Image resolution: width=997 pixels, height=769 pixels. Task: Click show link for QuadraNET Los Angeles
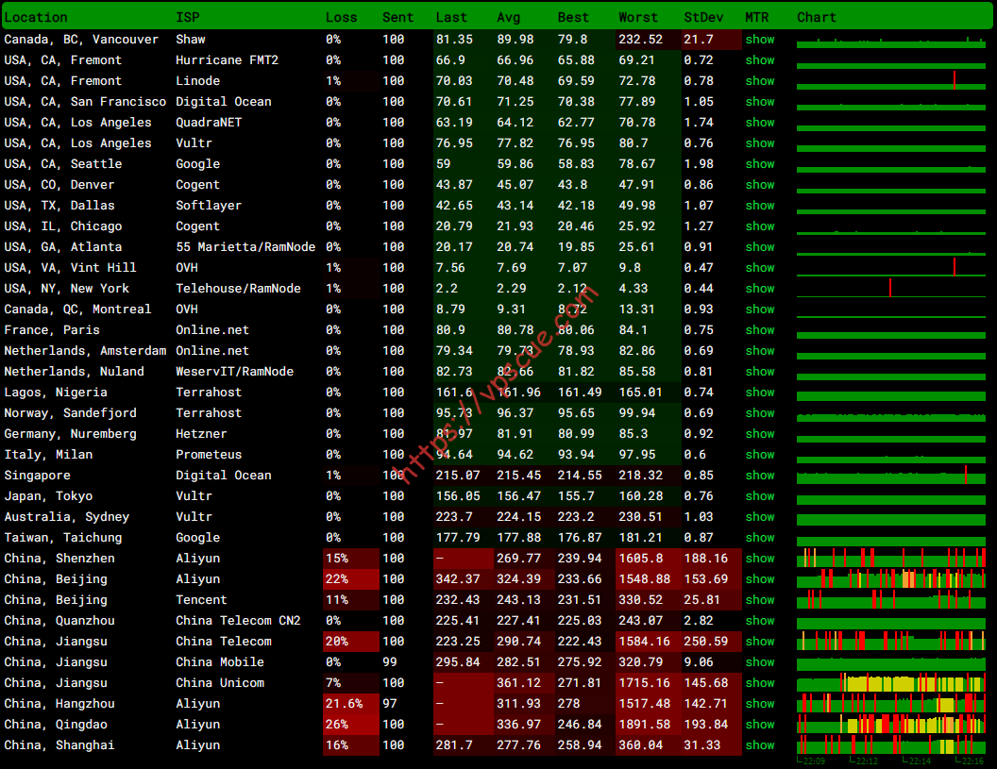pyautogui.click(x=760, y=123)
